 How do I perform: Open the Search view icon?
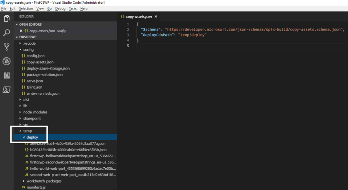pos(7,33)
